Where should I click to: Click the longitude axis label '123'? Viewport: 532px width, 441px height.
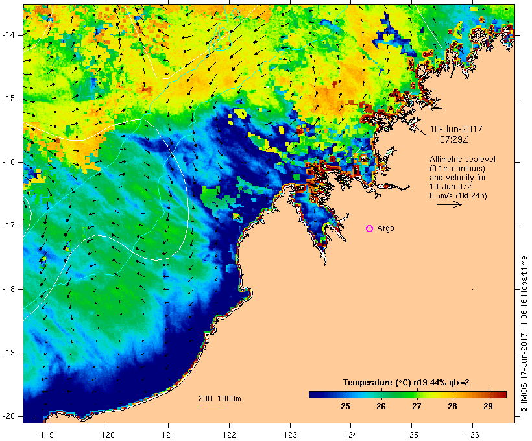point(290,435)
